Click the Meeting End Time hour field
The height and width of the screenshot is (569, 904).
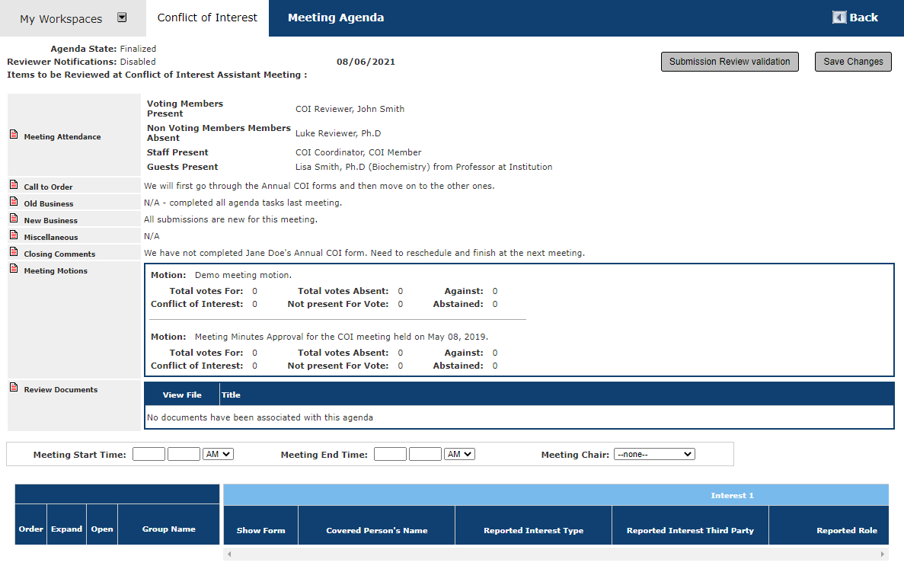(x=390, y=454)
